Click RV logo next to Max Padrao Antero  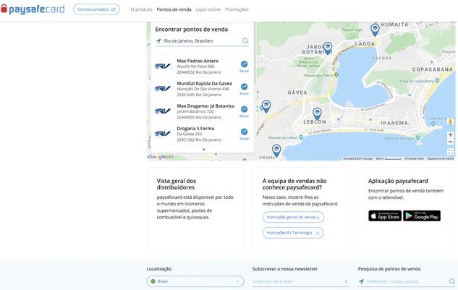click(x=162, y=66)
